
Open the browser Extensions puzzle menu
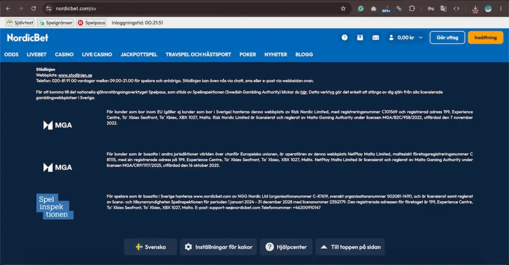click(x=412, y=8)
